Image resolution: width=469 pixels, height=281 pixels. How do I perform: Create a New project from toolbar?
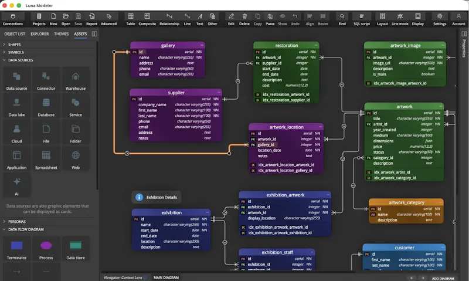(x=53, y=19)
